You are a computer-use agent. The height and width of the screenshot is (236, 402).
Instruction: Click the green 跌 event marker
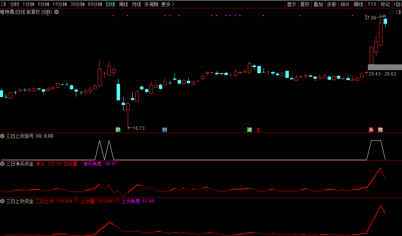pos(118,129)
